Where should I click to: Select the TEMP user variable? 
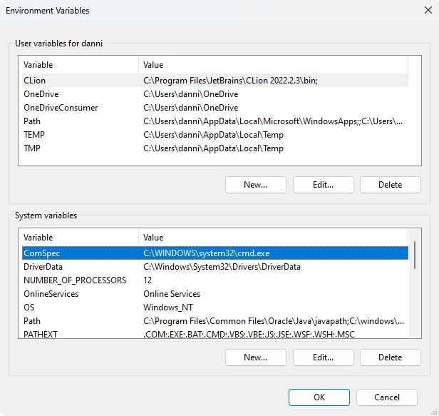click(x=215, y=135)
